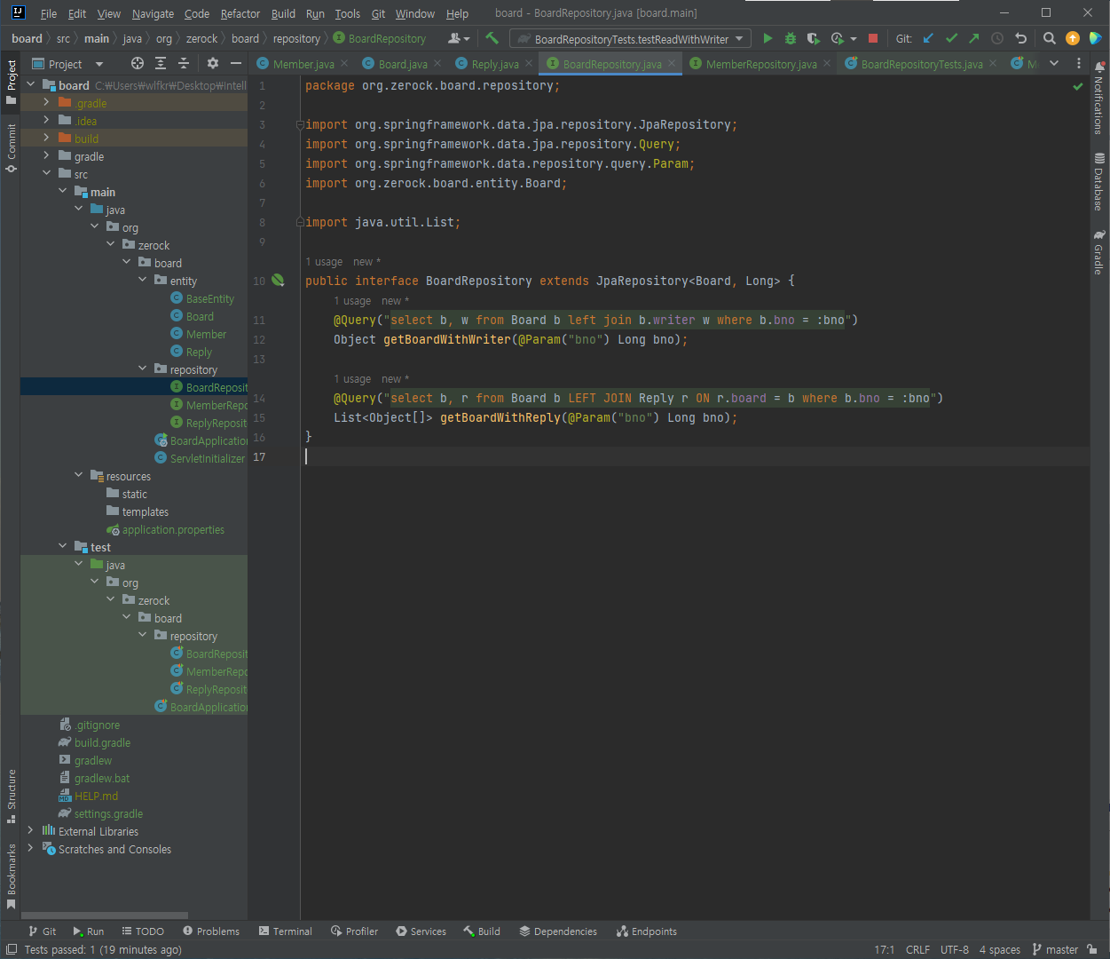Switch to the Member.java tab

303,64
